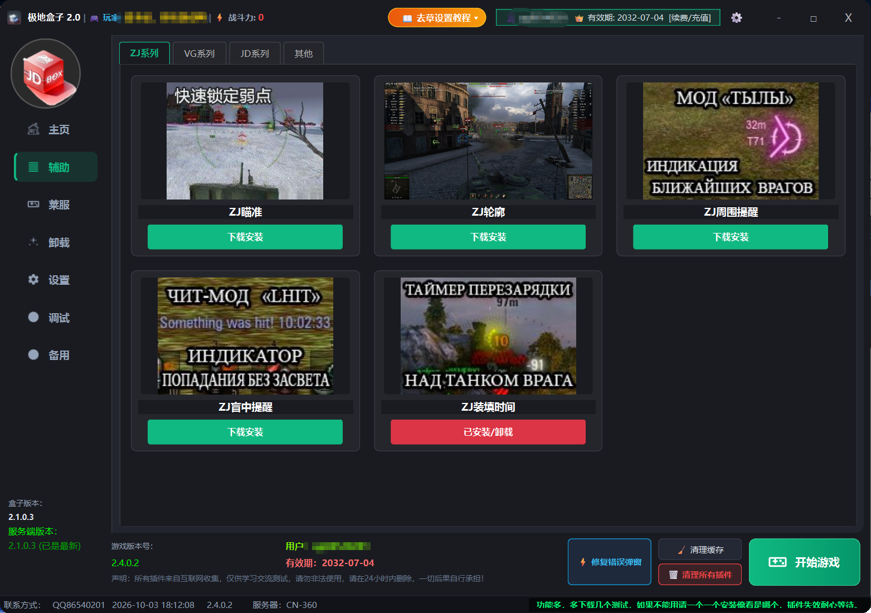
Task: Switch to the VG系列 tab
Action: point(199,53)
